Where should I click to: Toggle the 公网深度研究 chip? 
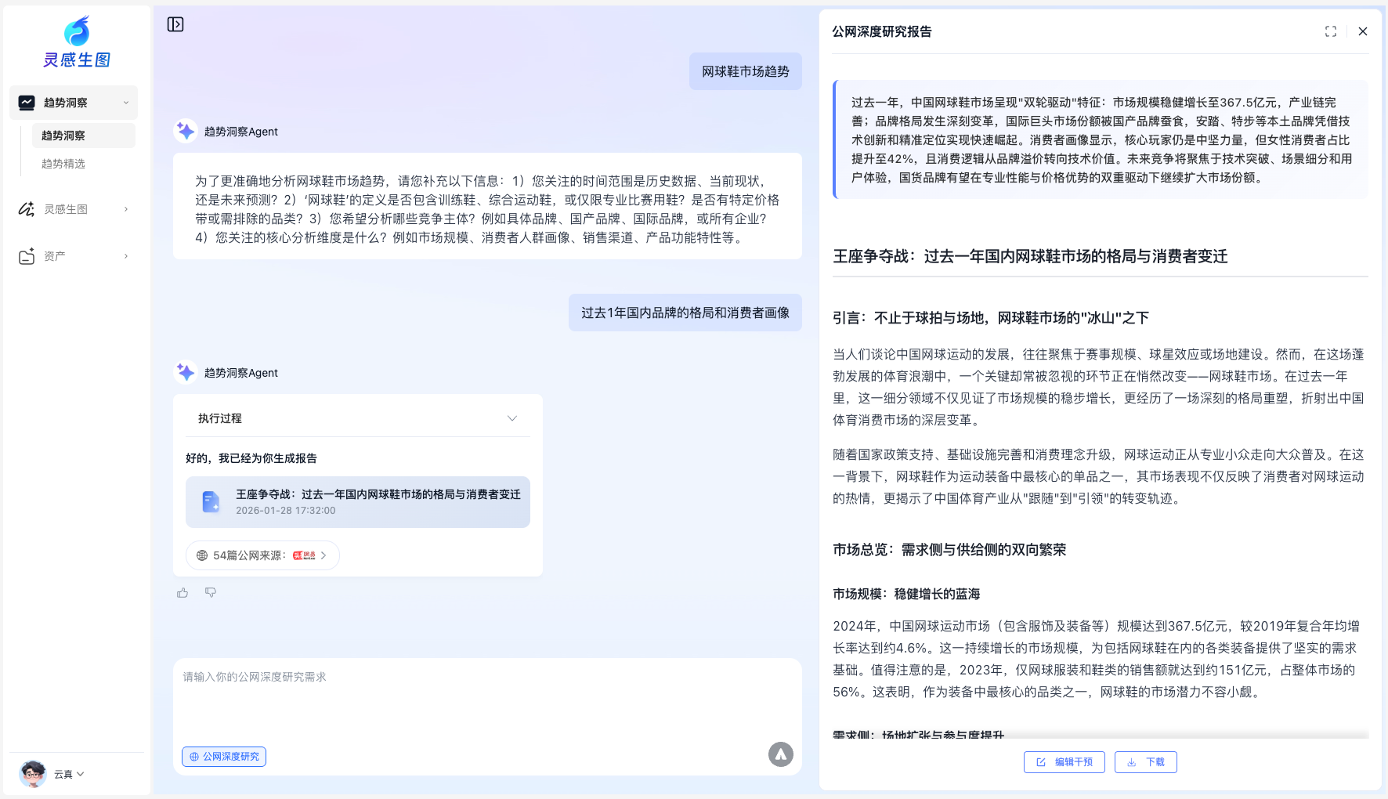224,757
